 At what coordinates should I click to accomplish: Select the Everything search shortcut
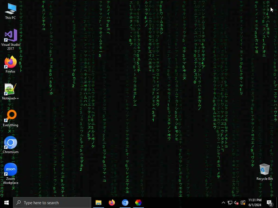(11, 118)
